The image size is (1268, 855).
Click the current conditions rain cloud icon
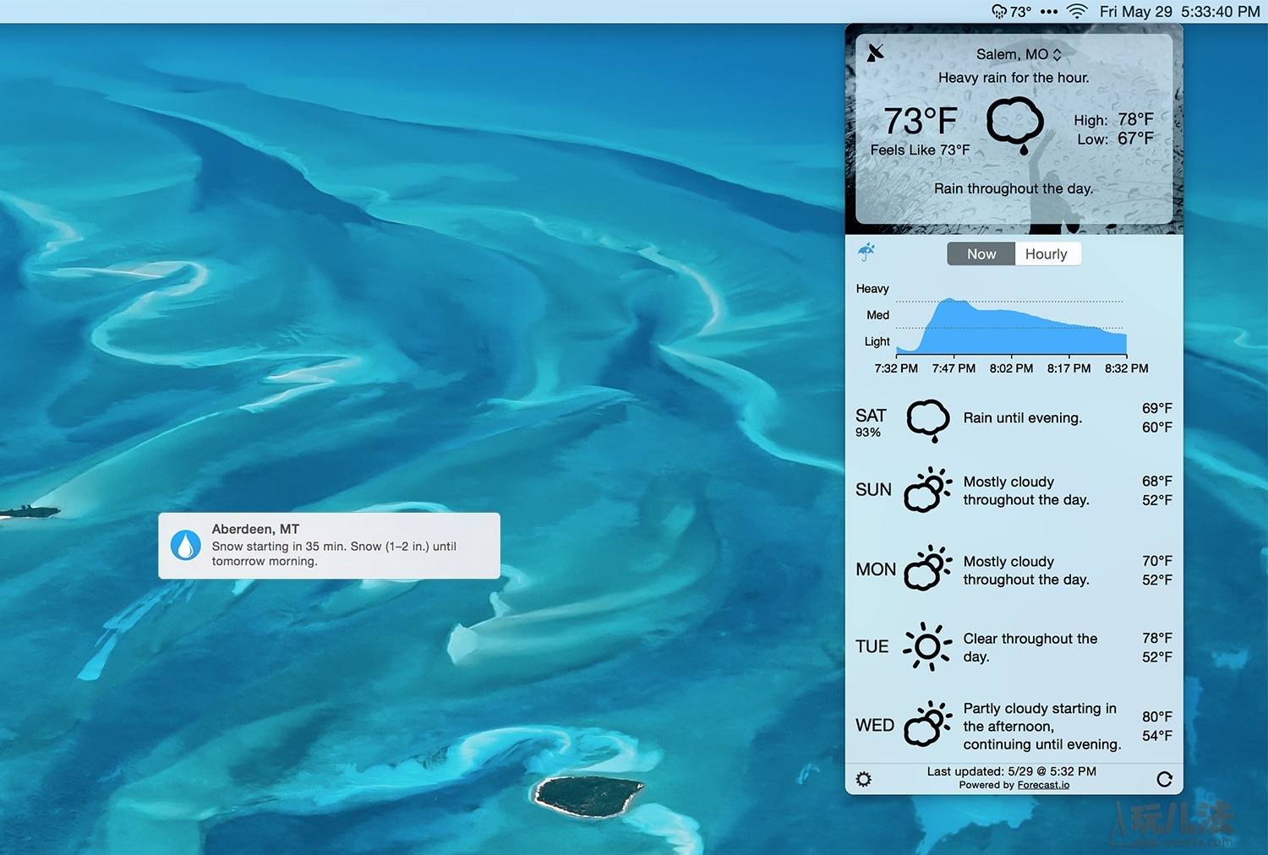1015,125
